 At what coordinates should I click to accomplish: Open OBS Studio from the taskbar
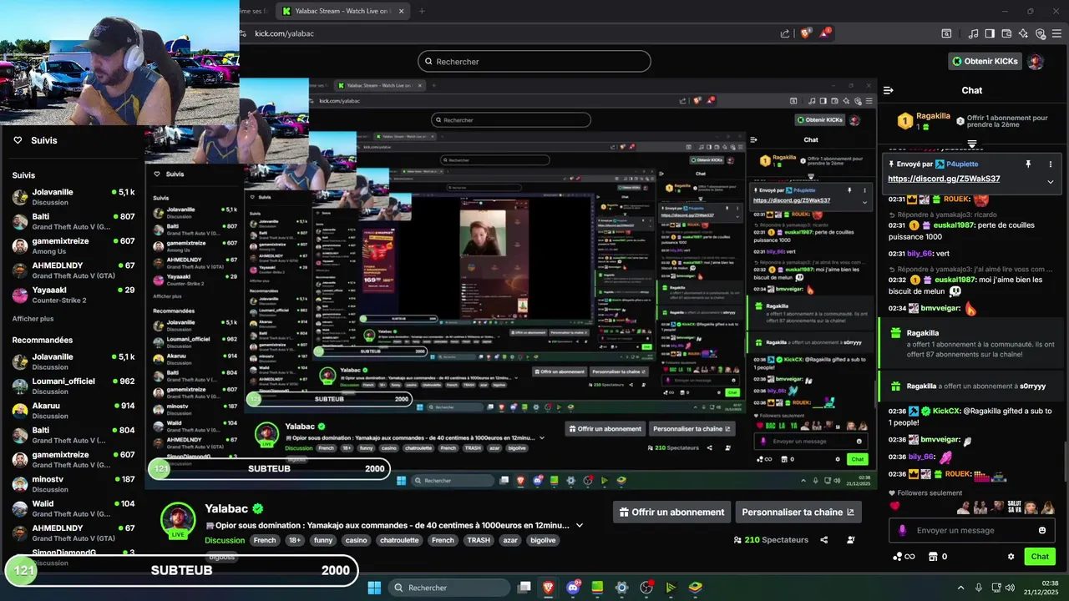(646, 588)
